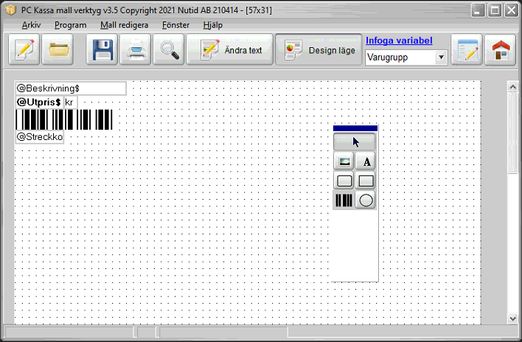Select the pointer tool in the toolbox
The width and height of the screenshot is (522, 342).
[355, 142]
